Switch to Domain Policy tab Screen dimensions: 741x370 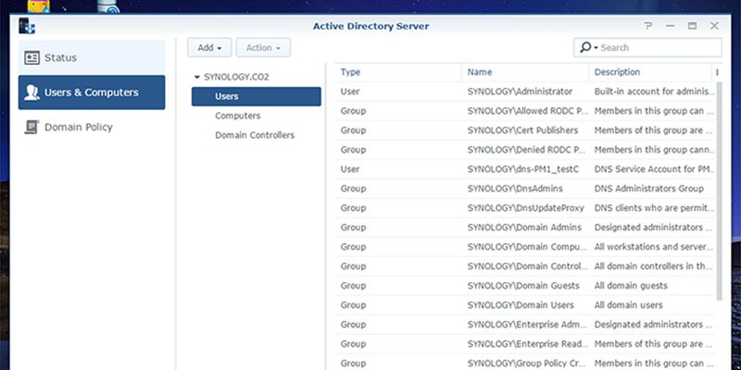[92, 127]
